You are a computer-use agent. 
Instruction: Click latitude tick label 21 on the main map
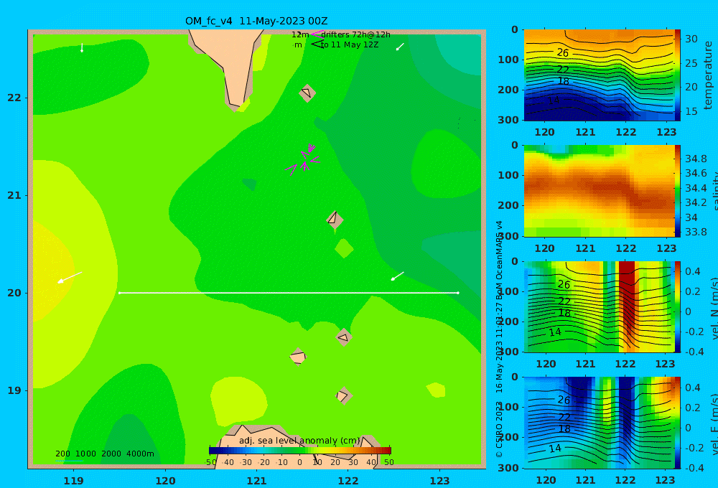[14, 195]
